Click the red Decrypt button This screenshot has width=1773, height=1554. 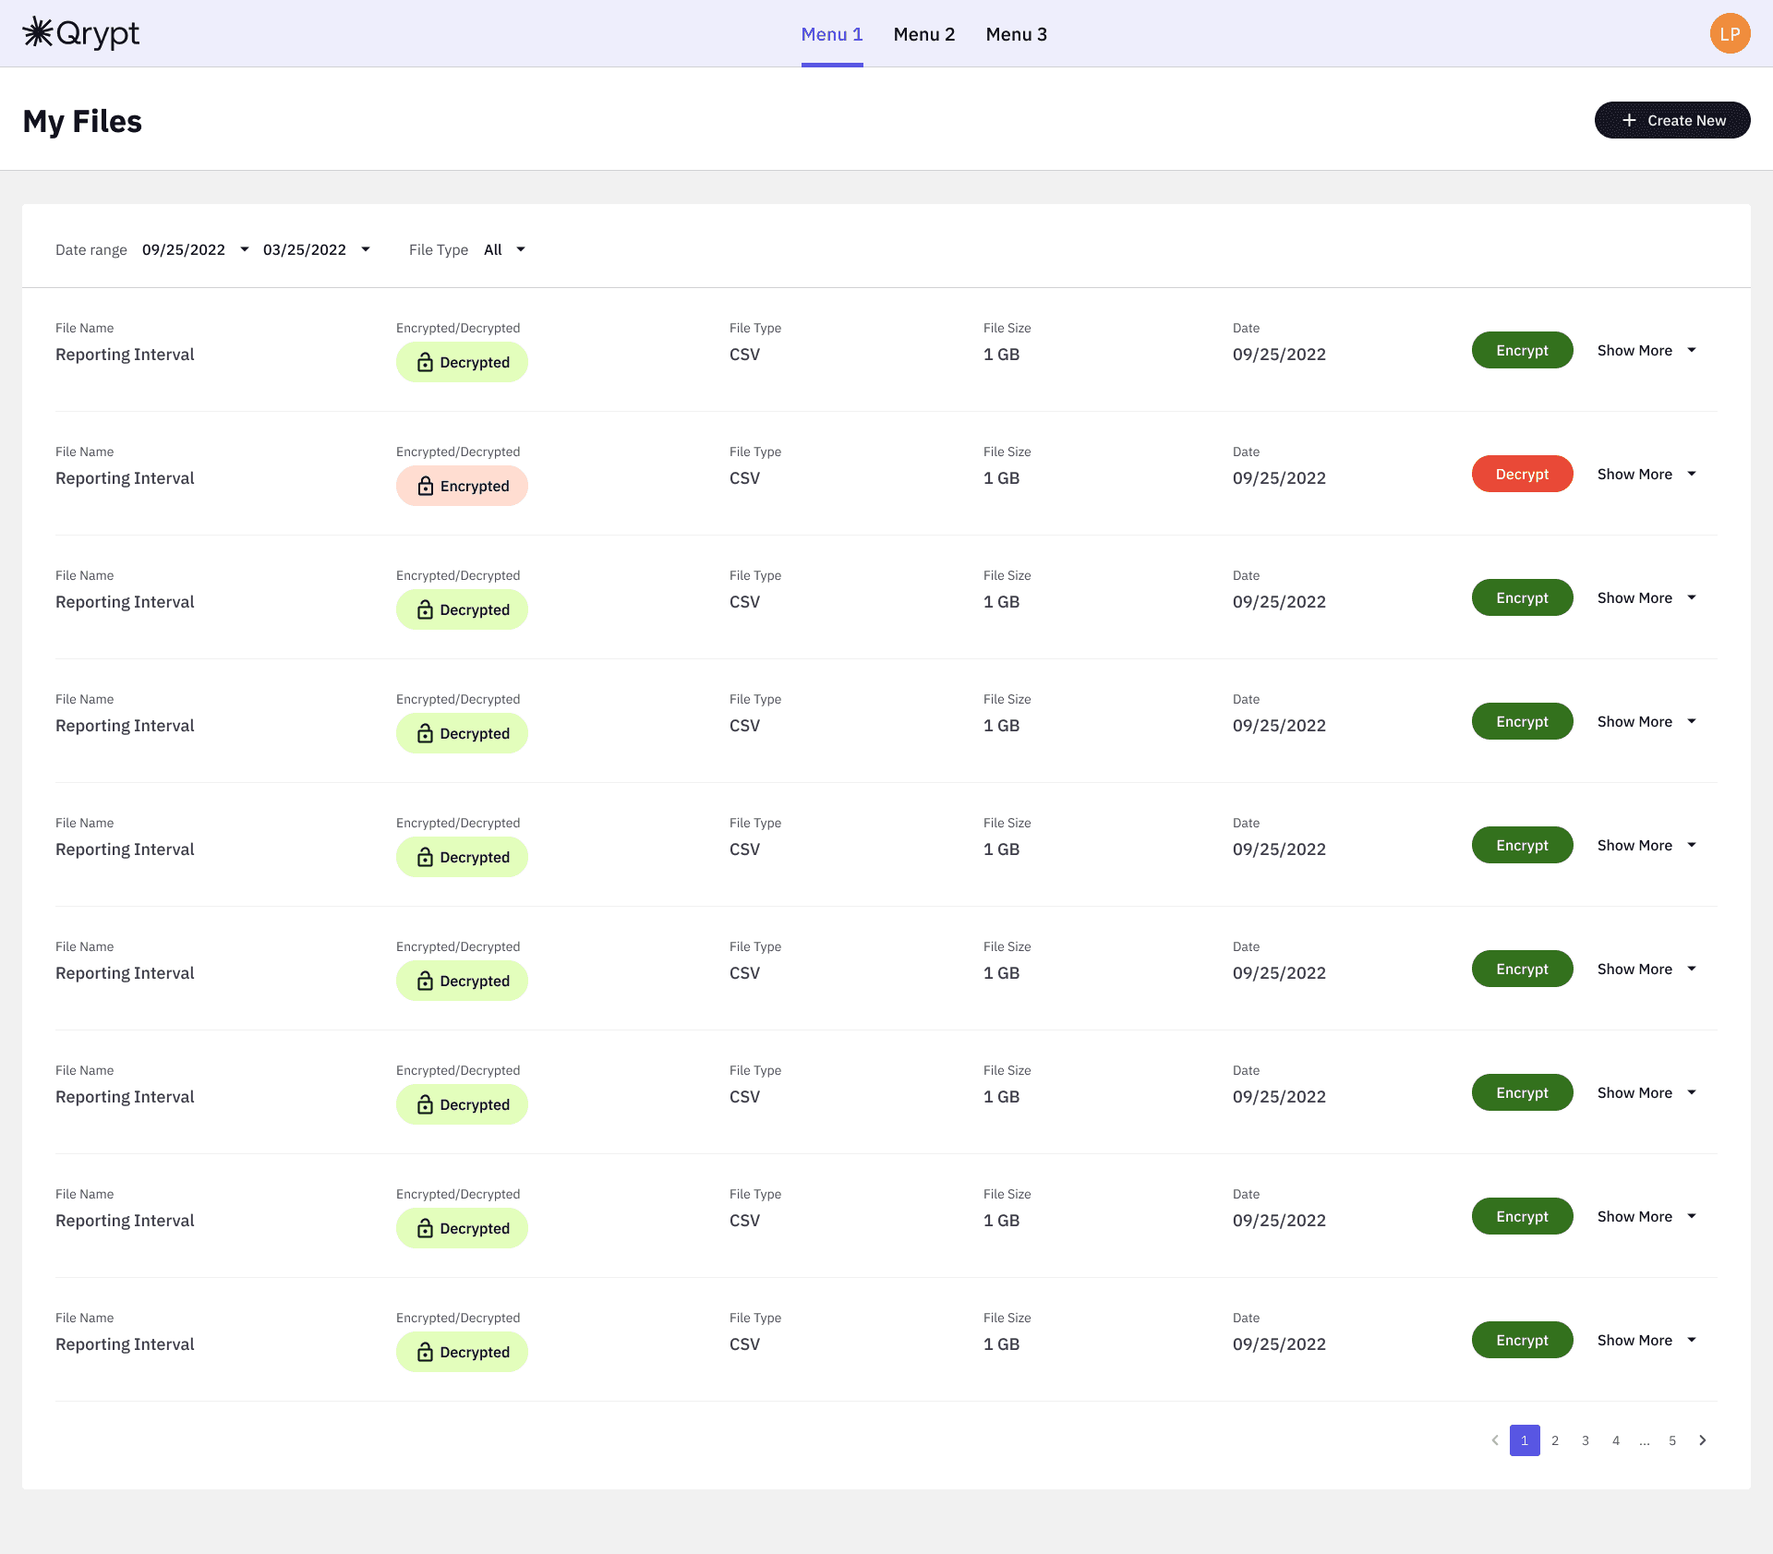click(x=1522, y=475)
